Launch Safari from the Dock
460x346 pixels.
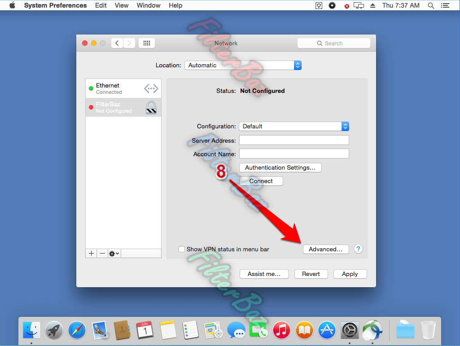77,330
